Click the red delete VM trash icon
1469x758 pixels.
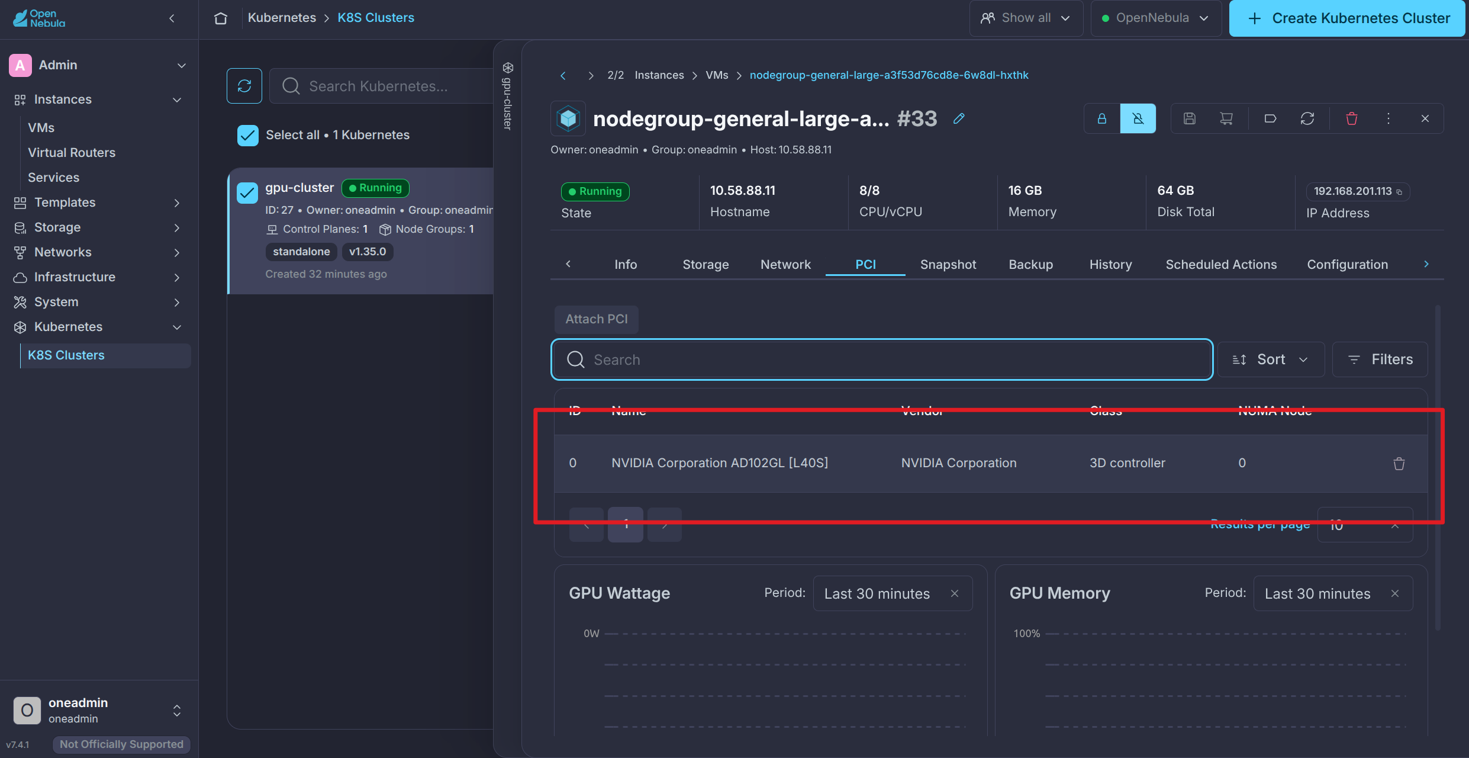(x=1352, y=118)
